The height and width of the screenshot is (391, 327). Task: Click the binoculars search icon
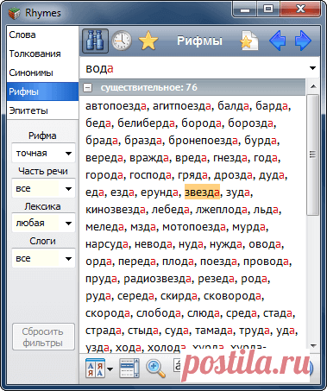(95, 41)
